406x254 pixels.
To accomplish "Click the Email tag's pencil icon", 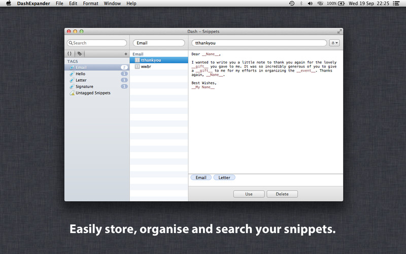I will pyautogui.click(x=72, y=68).
